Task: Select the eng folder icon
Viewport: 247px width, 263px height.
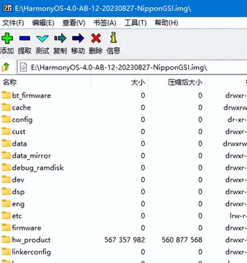Action: point(6,204)
